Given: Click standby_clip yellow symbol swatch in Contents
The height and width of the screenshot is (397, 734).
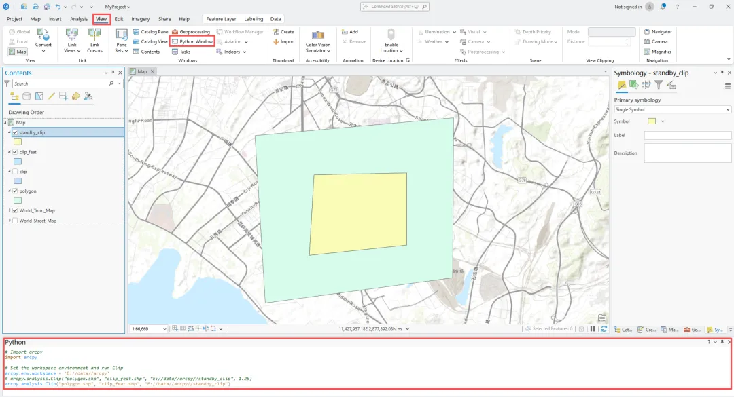Looking at the screenshot, I should click(17, 142).
